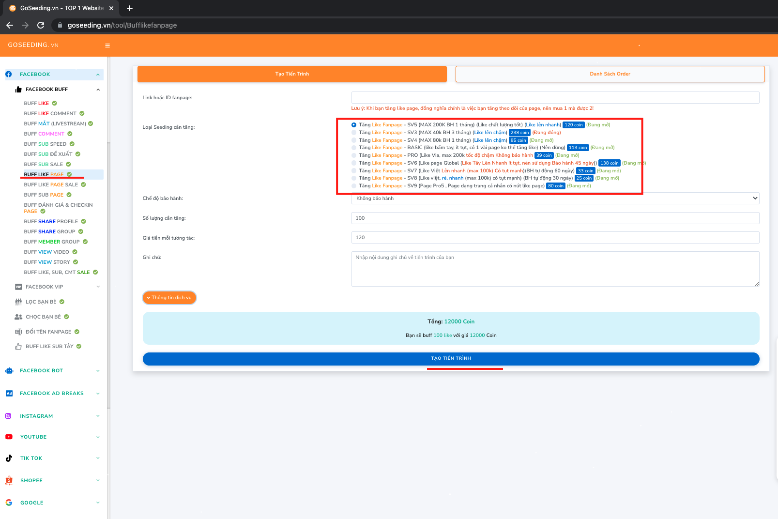The image size is (778, 519).
Task: Open BUFF LIKE COMMENT menu item
Action: point(50,113)
